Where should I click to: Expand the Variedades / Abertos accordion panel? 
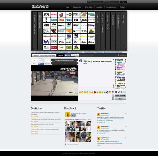(35, 31)
